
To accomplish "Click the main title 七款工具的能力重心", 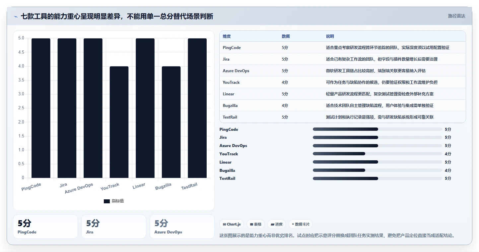I will pos(117,16).
